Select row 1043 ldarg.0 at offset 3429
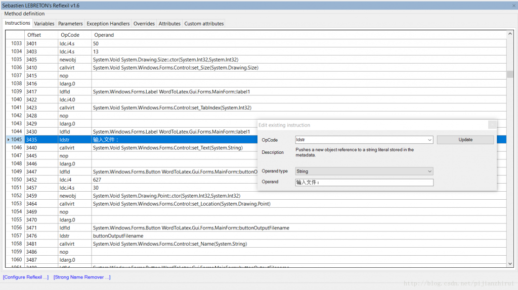The width and height of the screenshot is (518, 290). pyautogui.click(x=132, y=124)
